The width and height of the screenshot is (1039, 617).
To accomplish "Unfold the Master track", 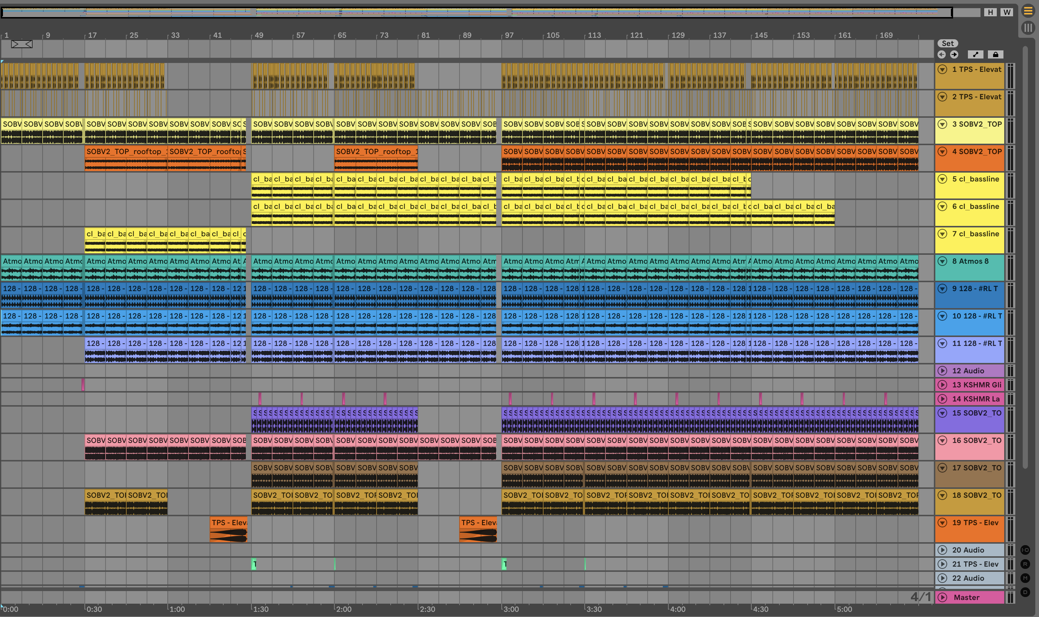I will 943,597.
